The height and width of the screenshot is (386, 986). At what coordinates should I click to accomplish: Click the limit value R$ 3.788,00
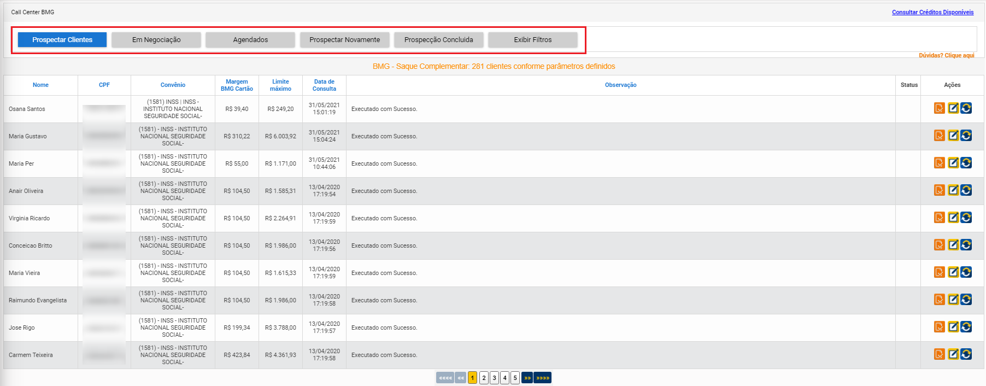pos(280,327)
